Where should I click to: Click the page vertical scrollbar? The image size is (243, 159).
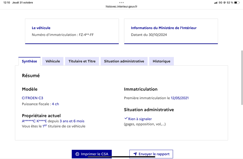pos(242,78)
